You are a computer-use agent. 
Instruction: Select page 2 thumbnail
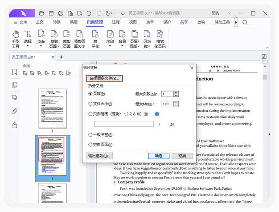53,156
